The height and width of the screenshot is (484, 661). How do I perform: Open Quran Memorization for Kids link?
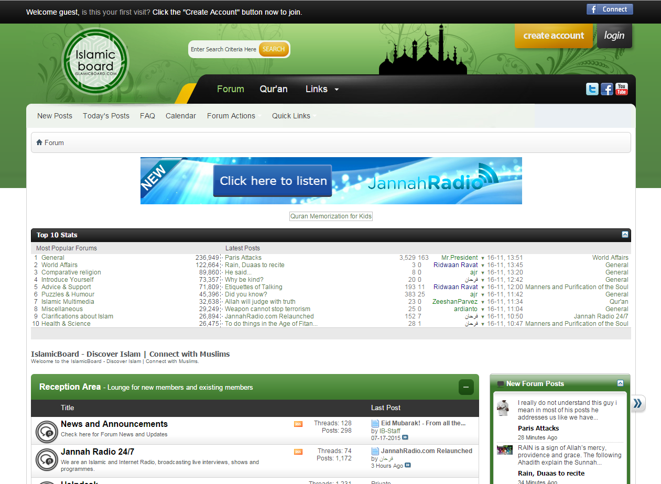[x=331, y=216]
